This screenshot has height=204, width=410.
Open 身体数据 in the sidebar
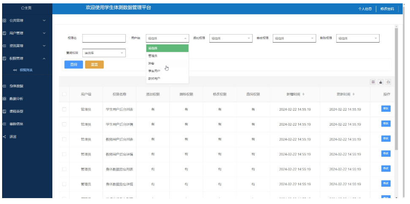tap(16, 86)
